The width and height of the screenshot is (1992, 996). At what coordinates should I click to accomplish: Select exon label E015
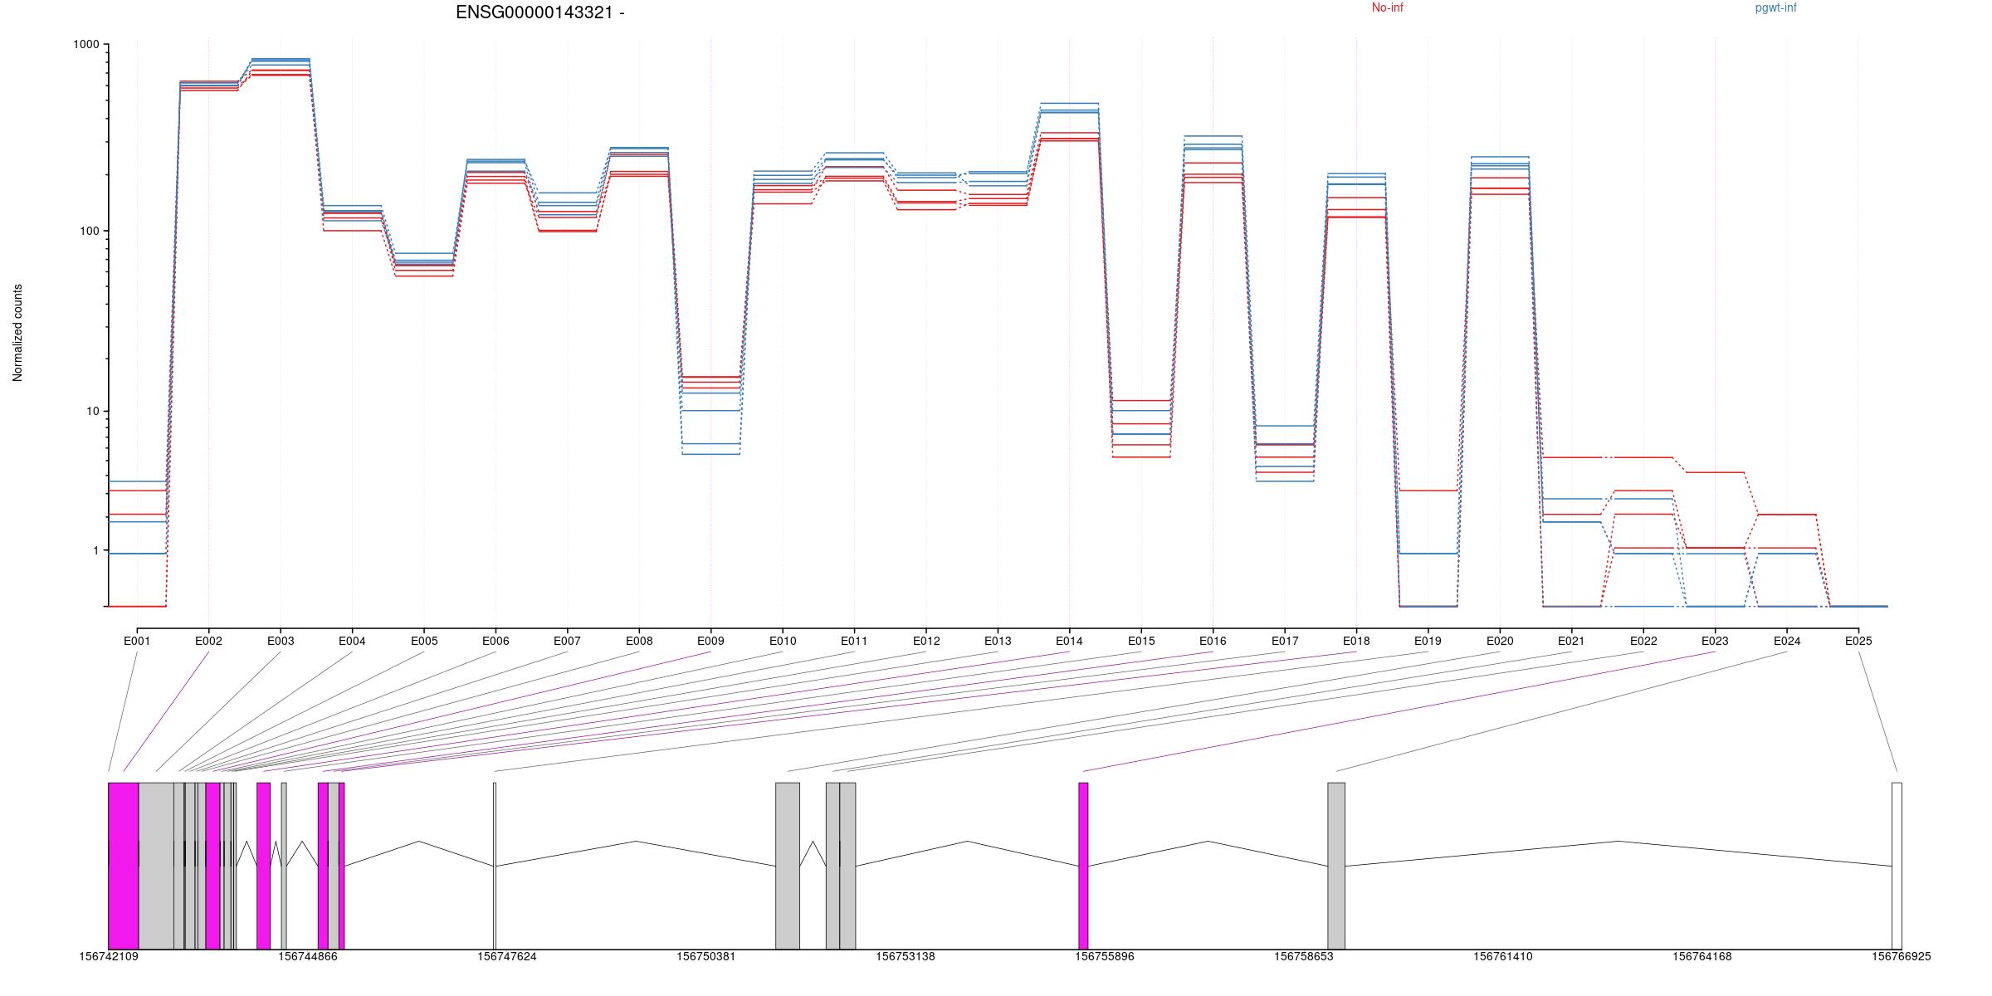click(1141, 641)
